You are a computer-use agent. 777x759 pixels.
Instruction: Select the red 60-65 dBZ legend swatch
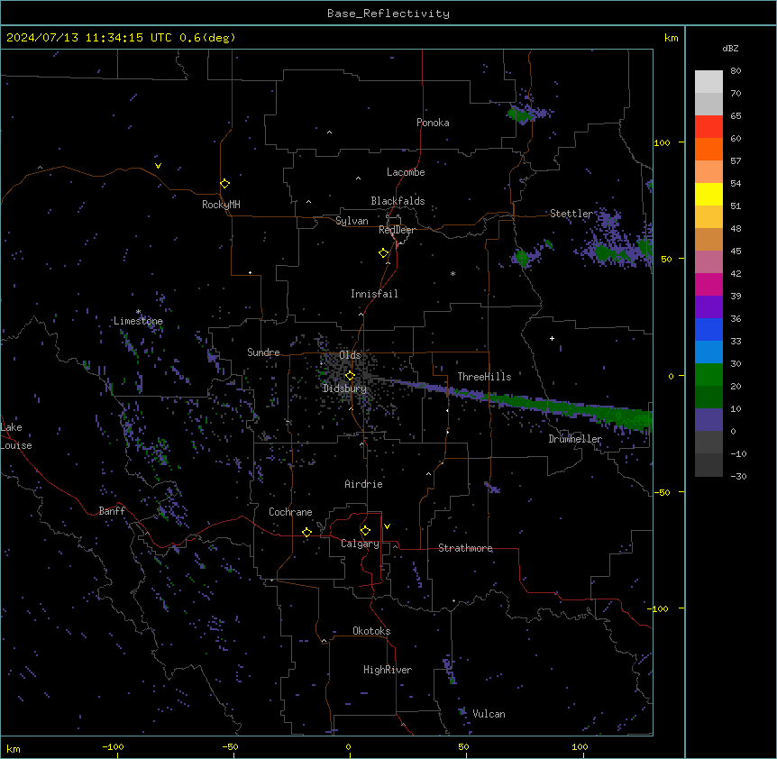coord(708,127)
